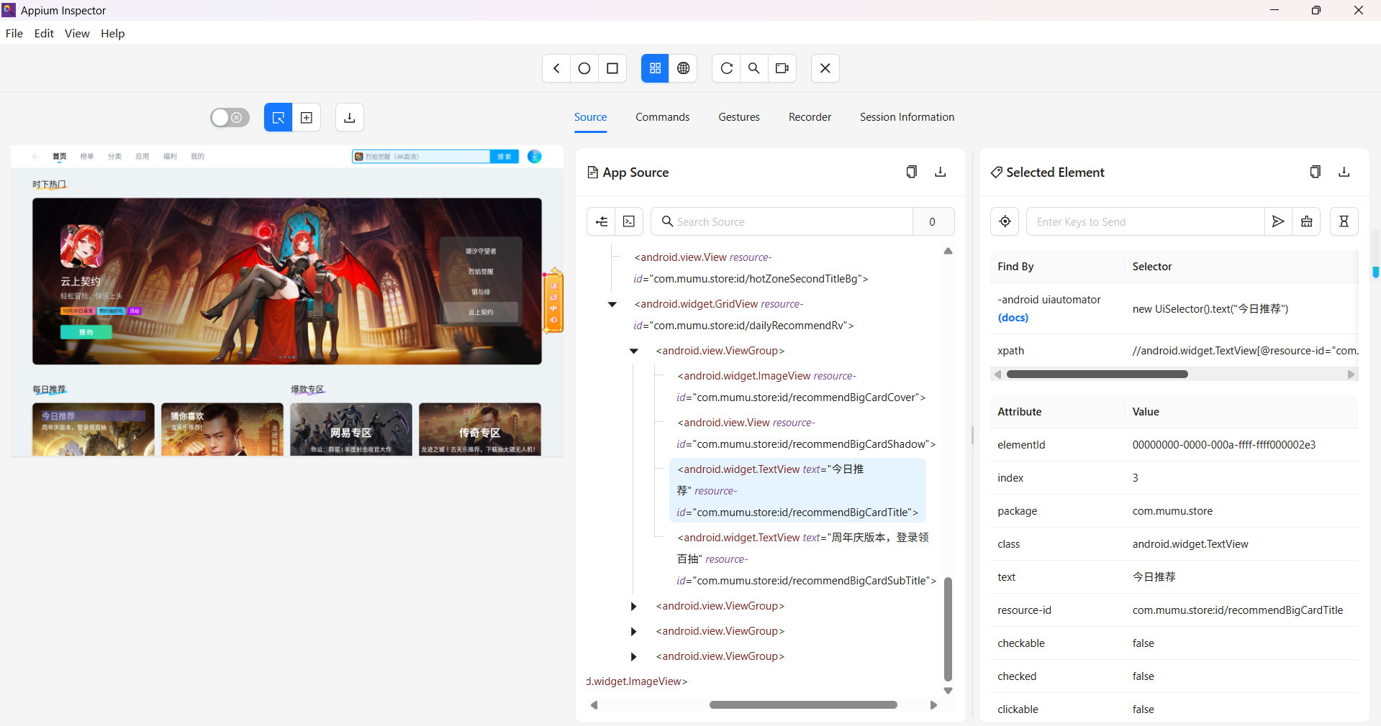Switch to Native App Mode

(x=655, y=68)
